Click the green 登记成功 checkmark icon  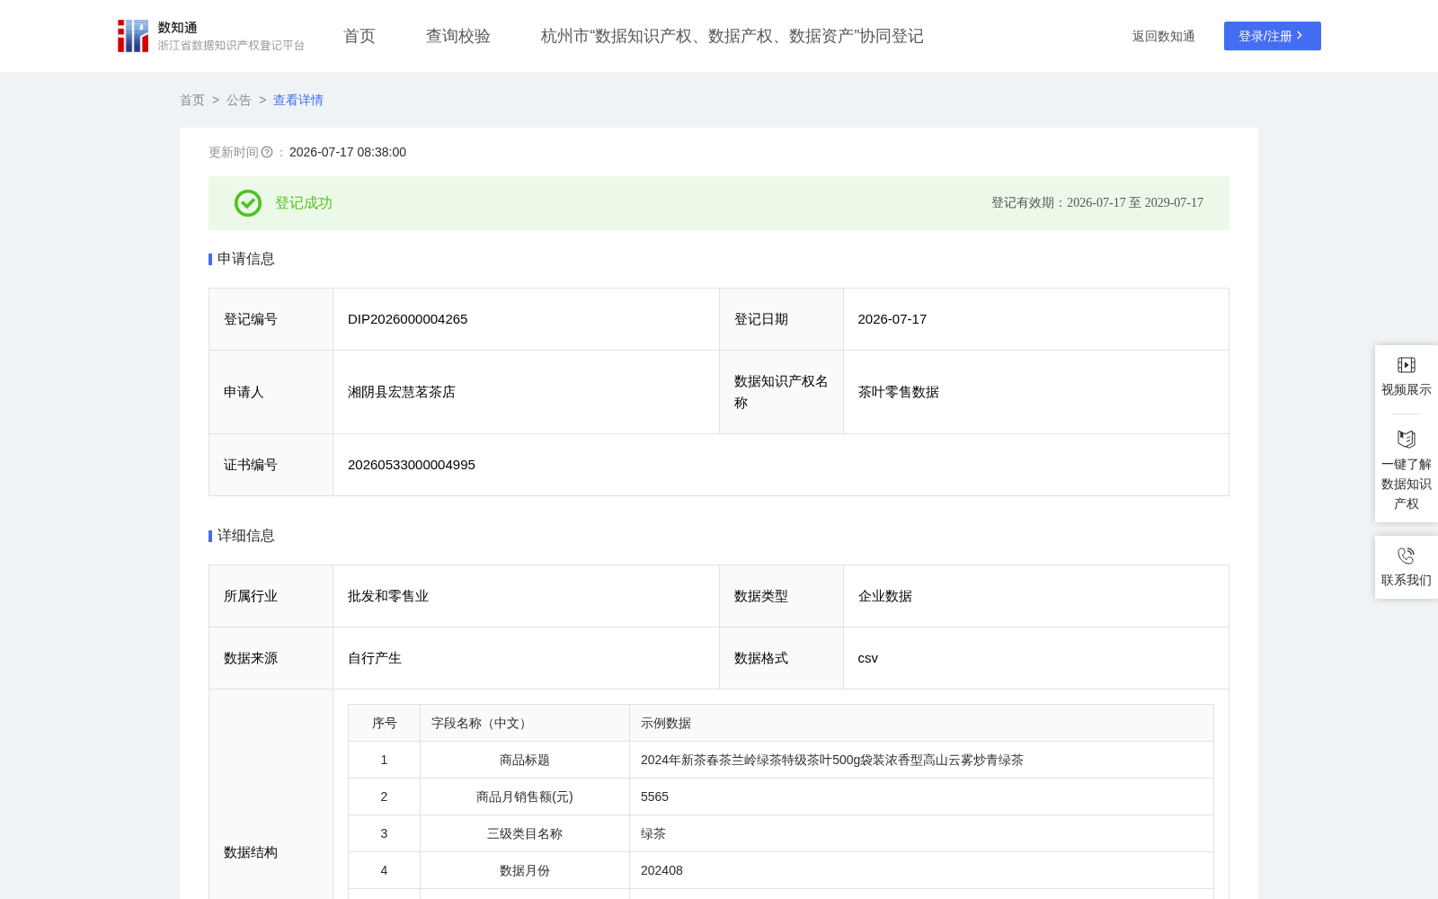click(x=248, y=203)
